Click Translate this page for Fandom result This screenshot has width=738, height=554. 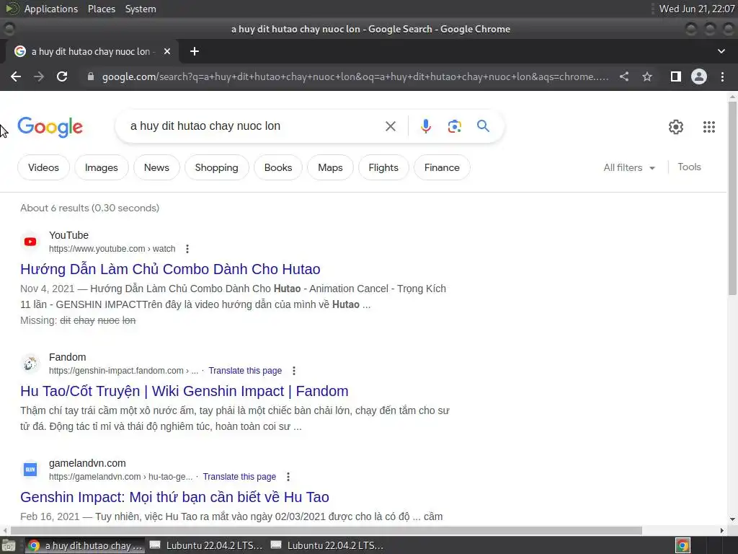[245, 371]
